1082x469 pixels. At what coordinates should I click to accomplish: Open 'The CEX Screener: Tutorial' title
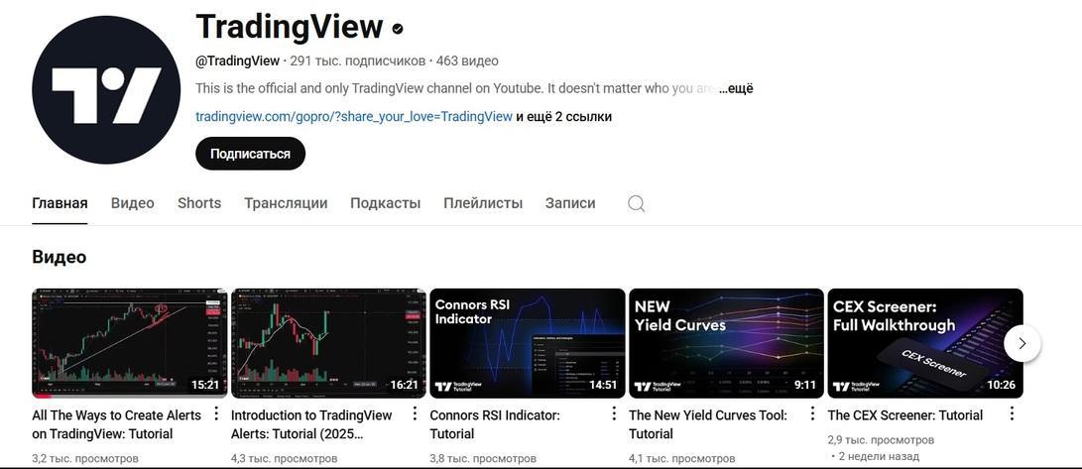[905, 415]
